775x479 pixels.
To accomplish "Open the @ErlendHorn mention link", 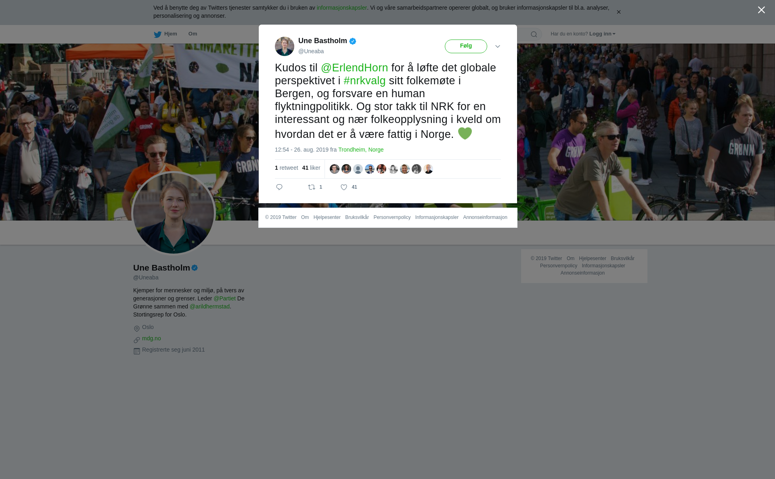I will pyautogui.click(x=354, y=68).
